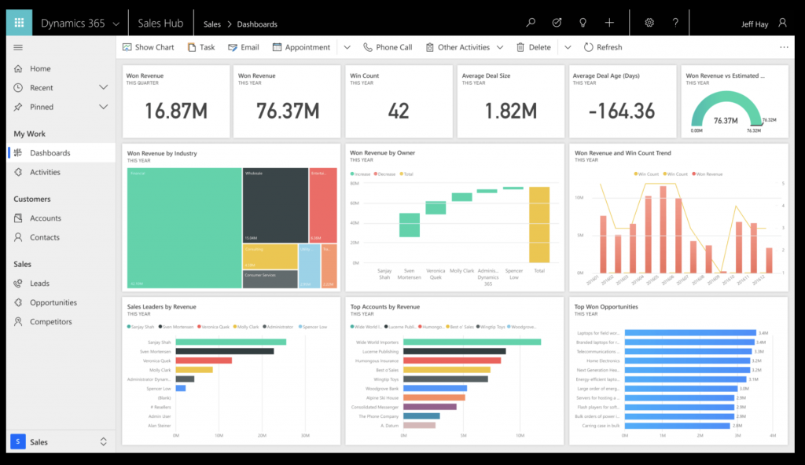
Task: Click the Won Revenue legend in trend chart
Action: pos(708,174)
